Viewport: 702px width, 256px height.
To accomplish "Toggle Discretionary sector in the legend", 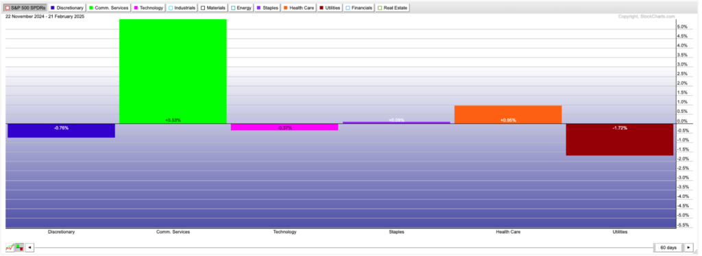I will pyautogui.click(x=66, y=8).
